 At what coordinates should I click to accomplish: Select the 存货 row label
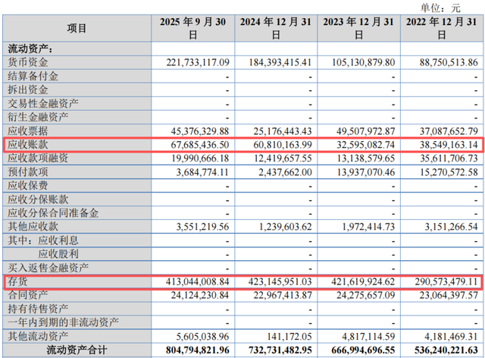pyautogui.click(x=17, y=281)
